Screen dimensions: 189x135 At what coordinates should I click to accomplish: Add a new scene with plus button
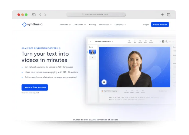93,58
